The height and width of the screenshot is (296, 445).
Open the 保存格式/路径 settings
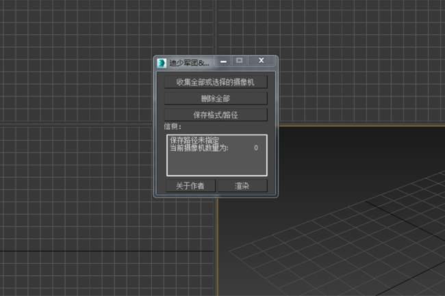pyautogui.click(x=216, y=114)
